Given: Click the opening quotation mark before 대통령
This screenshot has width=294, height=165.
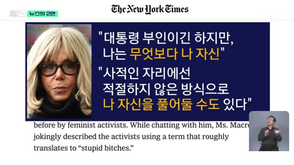Looking at the screenshot, I should tap(100, 34).
